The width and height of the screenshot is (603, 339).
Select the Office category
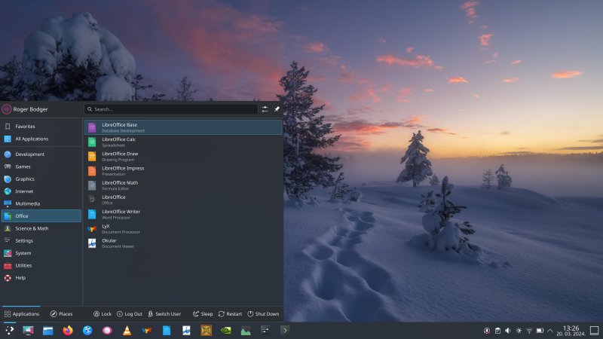point(41,216)
